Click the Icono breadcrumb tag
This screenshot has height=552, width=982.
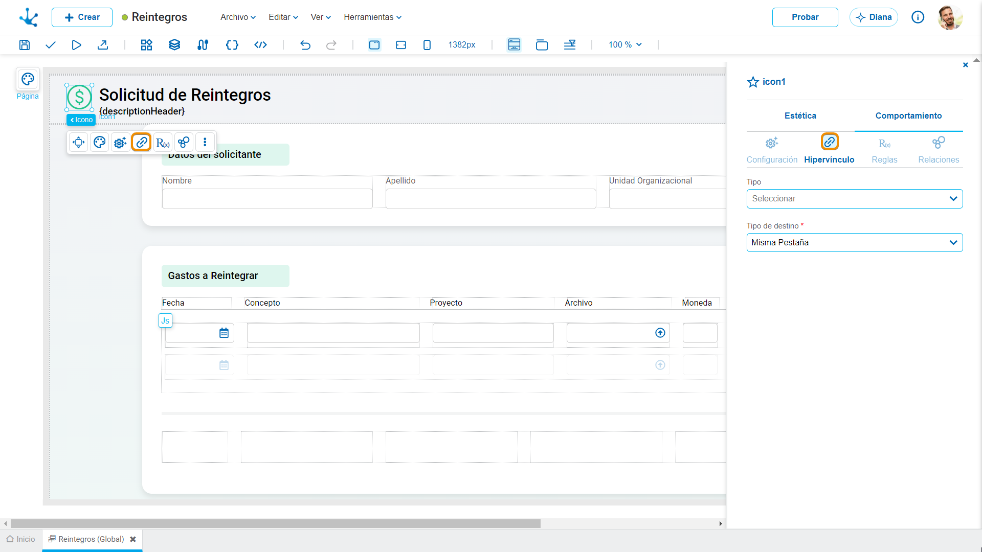81,120
